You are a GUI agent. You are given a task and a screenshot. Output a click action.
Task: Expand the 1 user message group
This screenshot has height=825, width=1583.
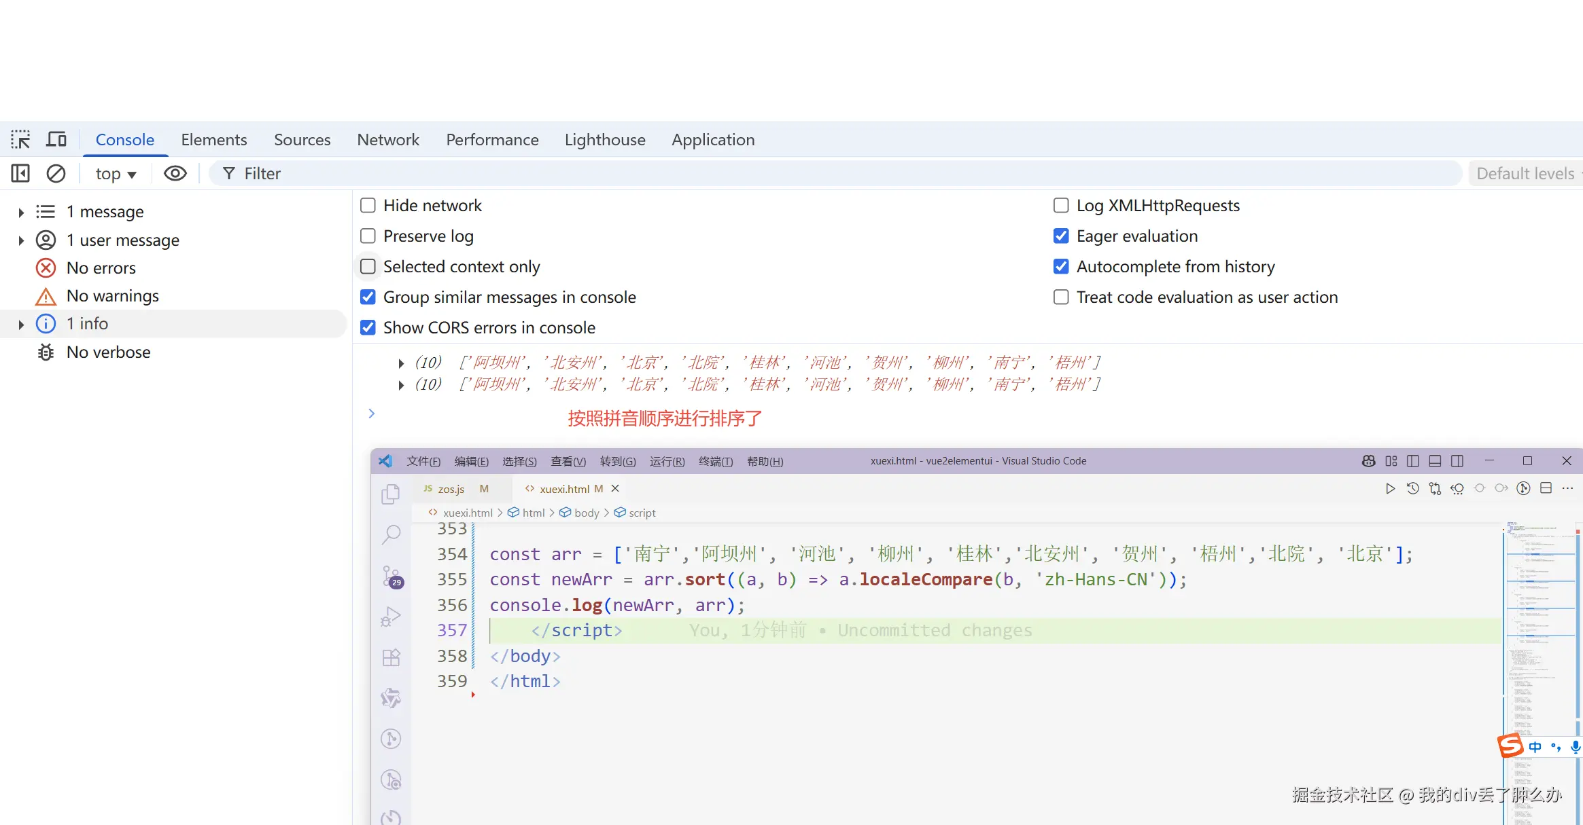(x=21, y=240)
